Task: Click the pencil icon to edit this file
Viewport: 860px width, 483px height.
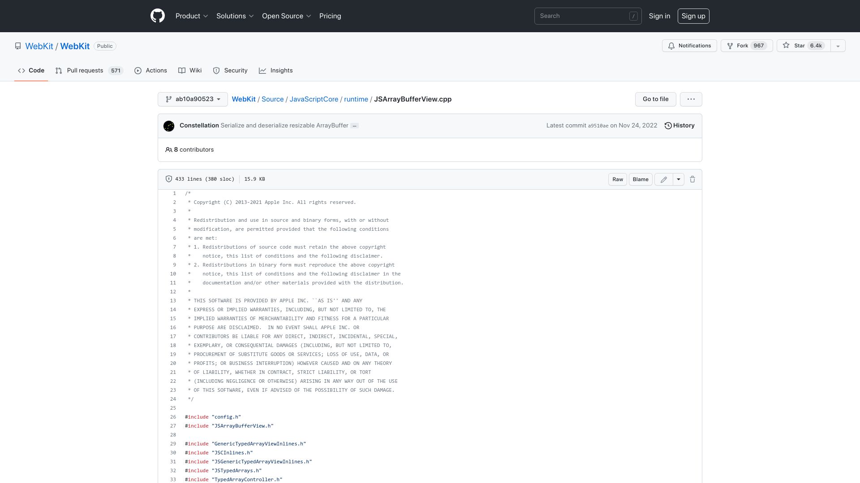Action: click(664, 179)
